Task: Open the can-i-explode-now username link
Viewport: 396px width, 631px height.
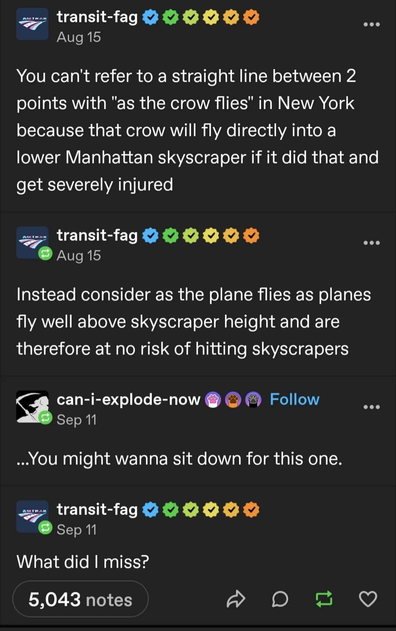Action: click(x=128, y=399)
